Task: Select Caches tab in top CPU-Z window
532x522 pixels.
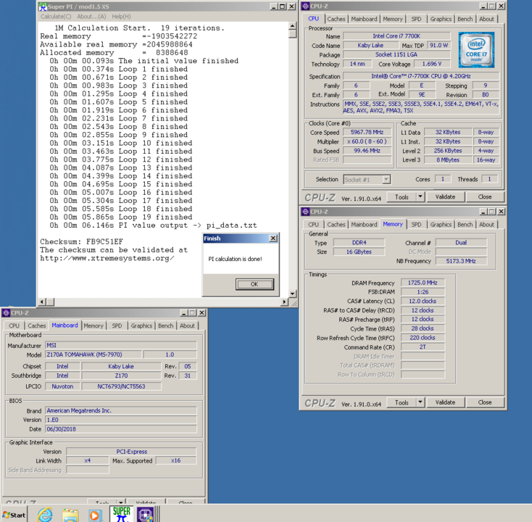Action: 336,19
